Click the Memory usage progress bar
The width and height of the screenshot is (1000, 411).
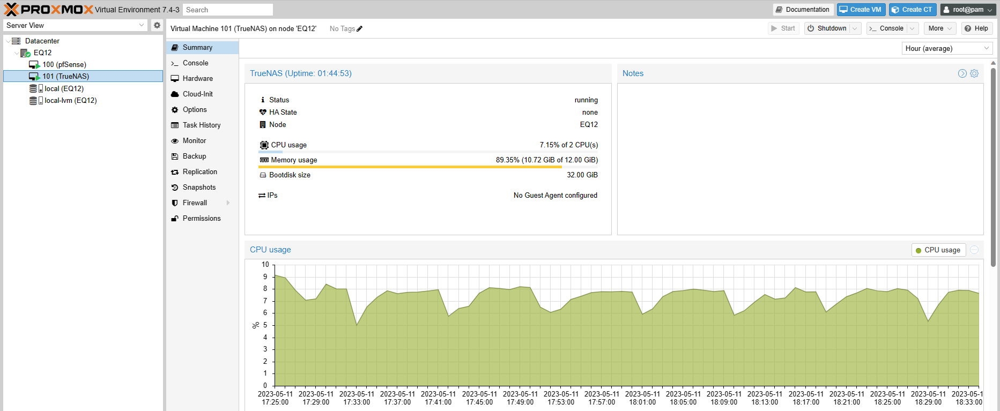[x=428, y=167]
